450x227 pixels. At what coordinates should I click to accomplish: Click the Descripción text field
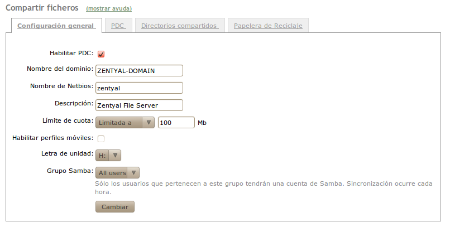[140, 105]
